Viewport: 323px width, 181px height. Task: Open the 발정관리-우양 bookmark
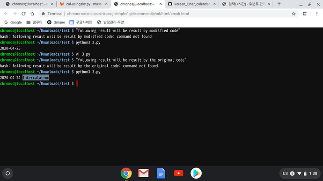click(x=110, y=22)
